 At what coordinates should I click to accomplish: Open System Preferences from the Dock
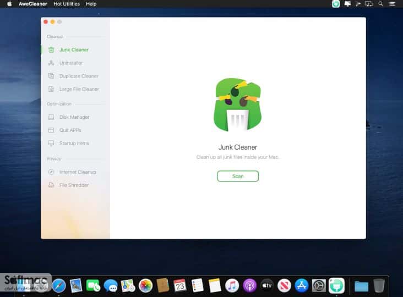(x=319, y=285)
